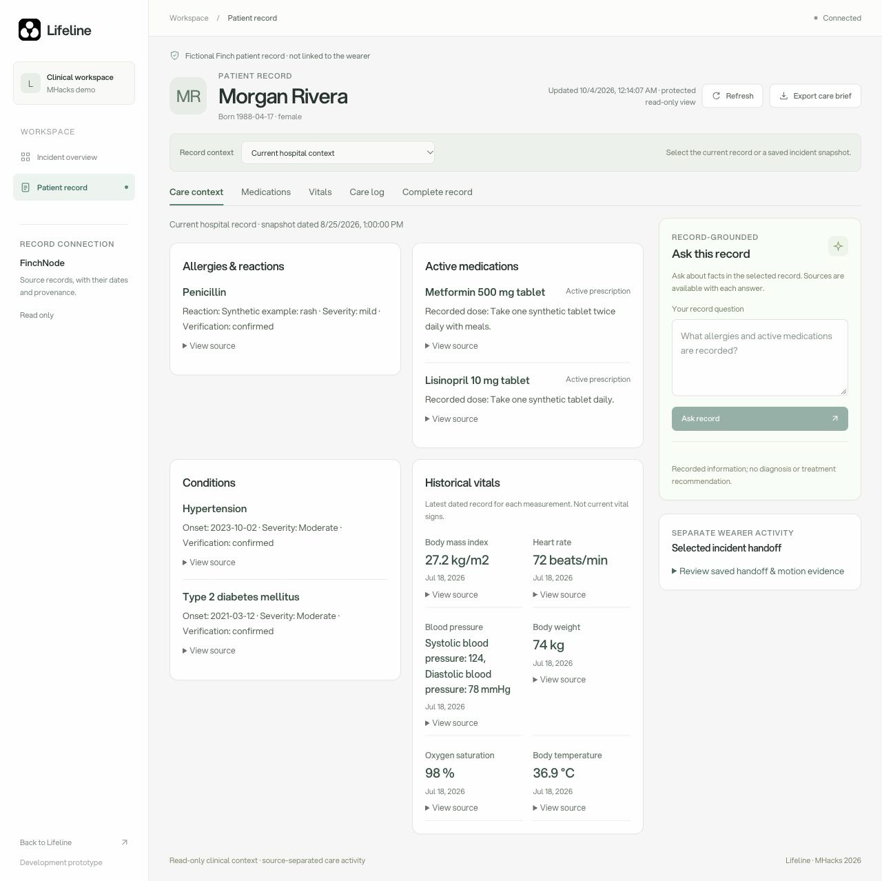The height and width of the screenshot is (881, 882).
Task: Click the MR patient avatar
Action: 188,96
